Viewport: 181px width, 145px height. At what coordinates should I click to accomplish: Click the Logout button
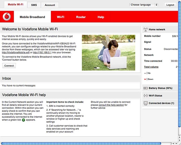[x=170, y=5]
